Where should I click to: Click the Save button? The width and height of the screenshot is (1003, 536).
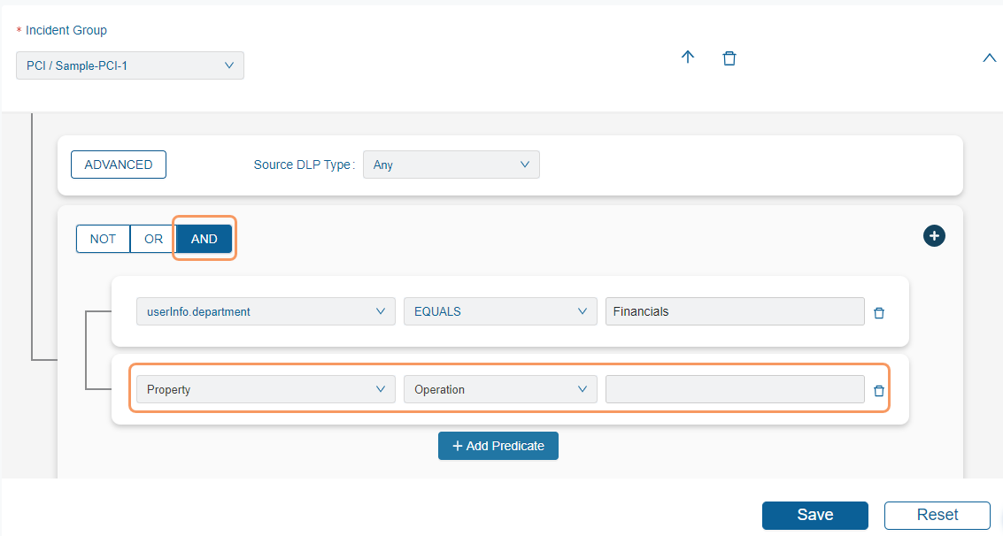click(814, 515)
